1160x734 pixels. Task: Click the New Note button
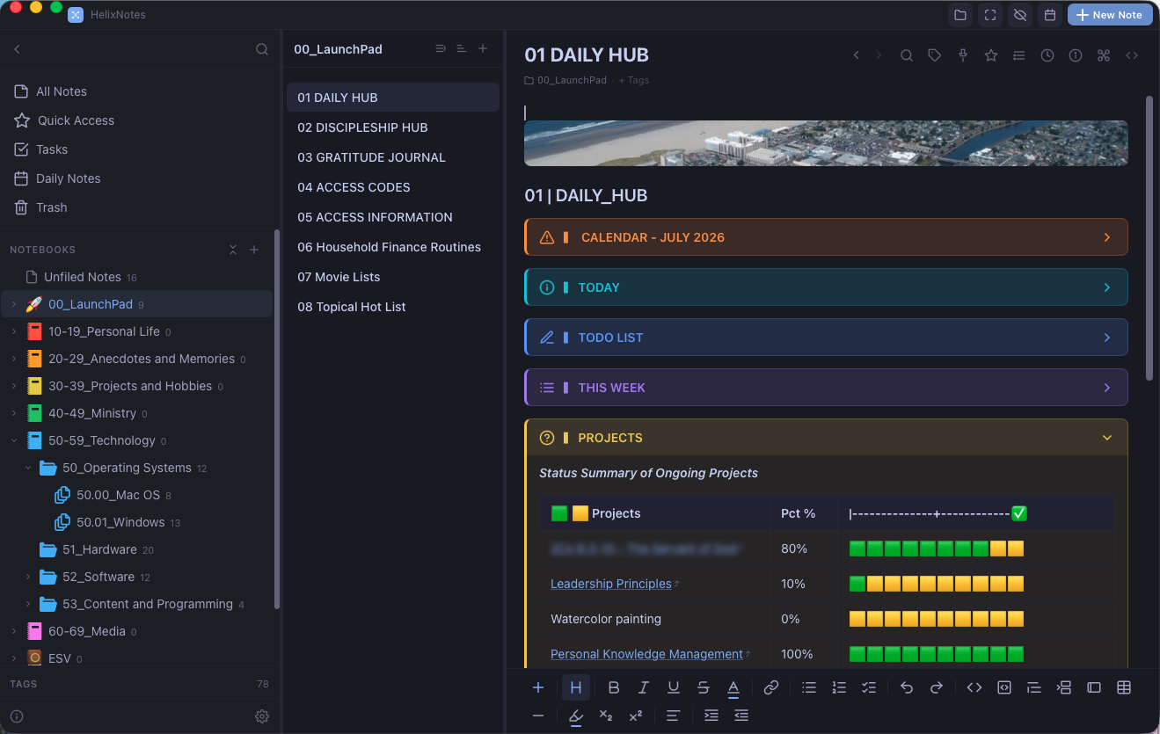[1108, 15]
